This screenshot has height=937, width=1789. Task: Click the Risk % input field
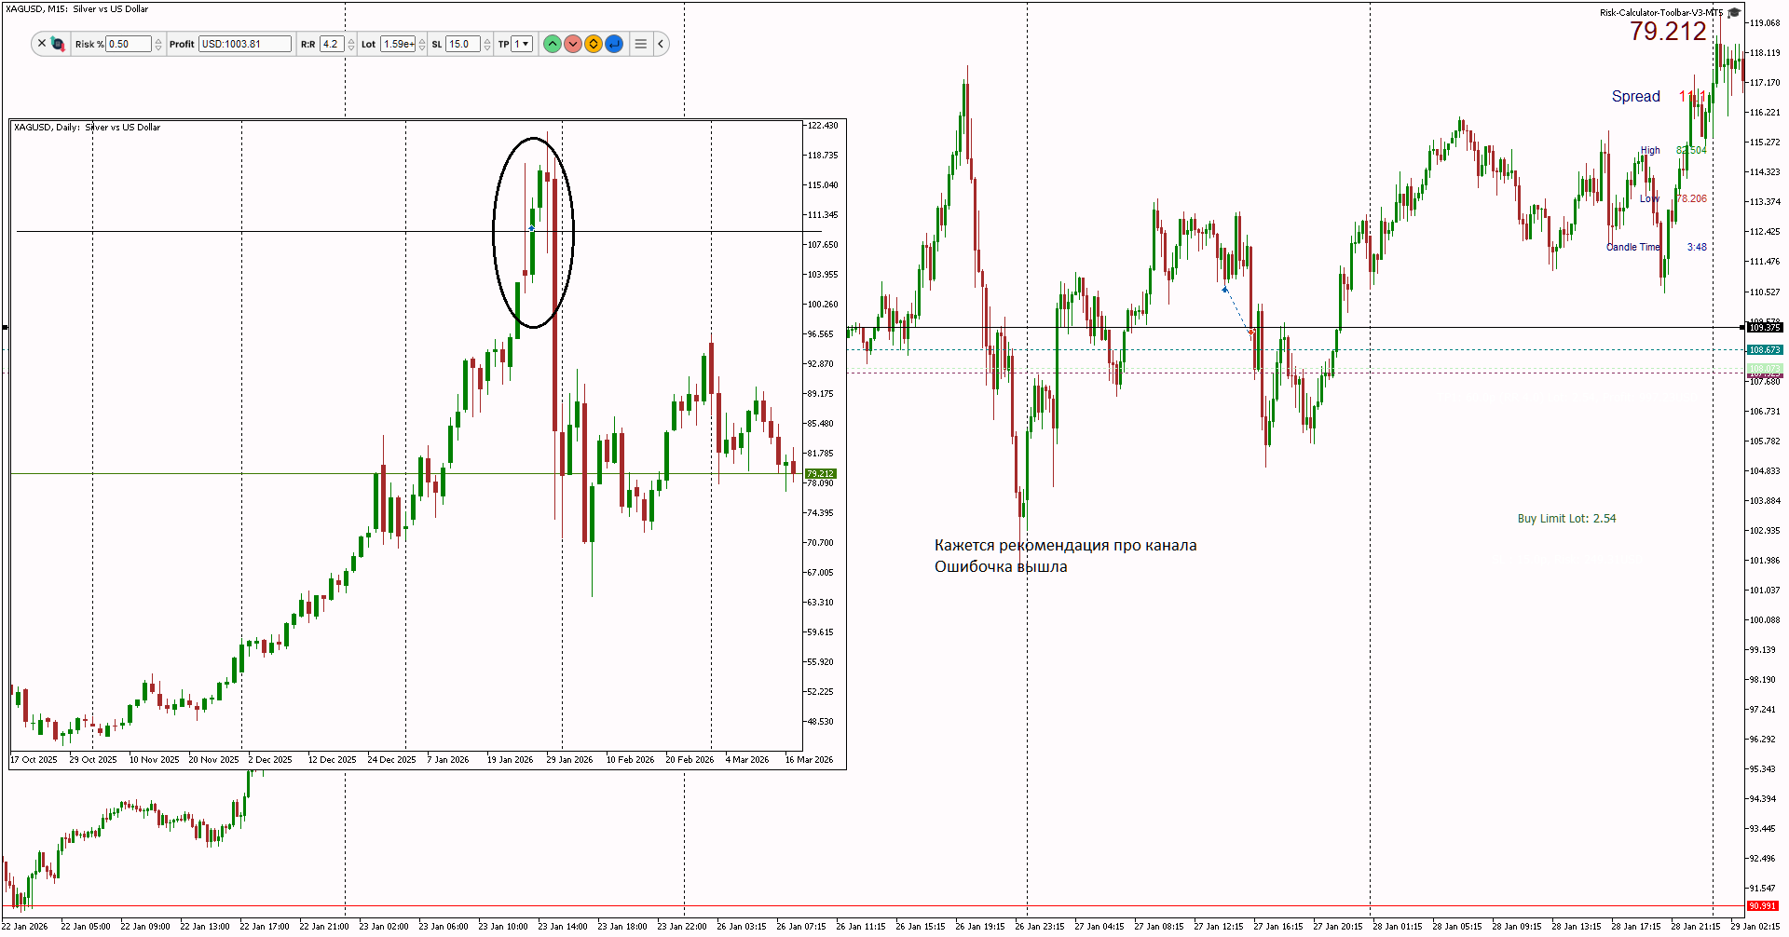tap(129, 44)
